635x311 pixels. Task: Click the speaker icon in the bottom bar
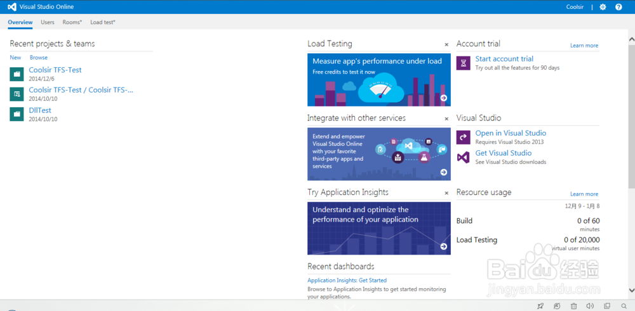pyautogui.click(x=590, y=306)
